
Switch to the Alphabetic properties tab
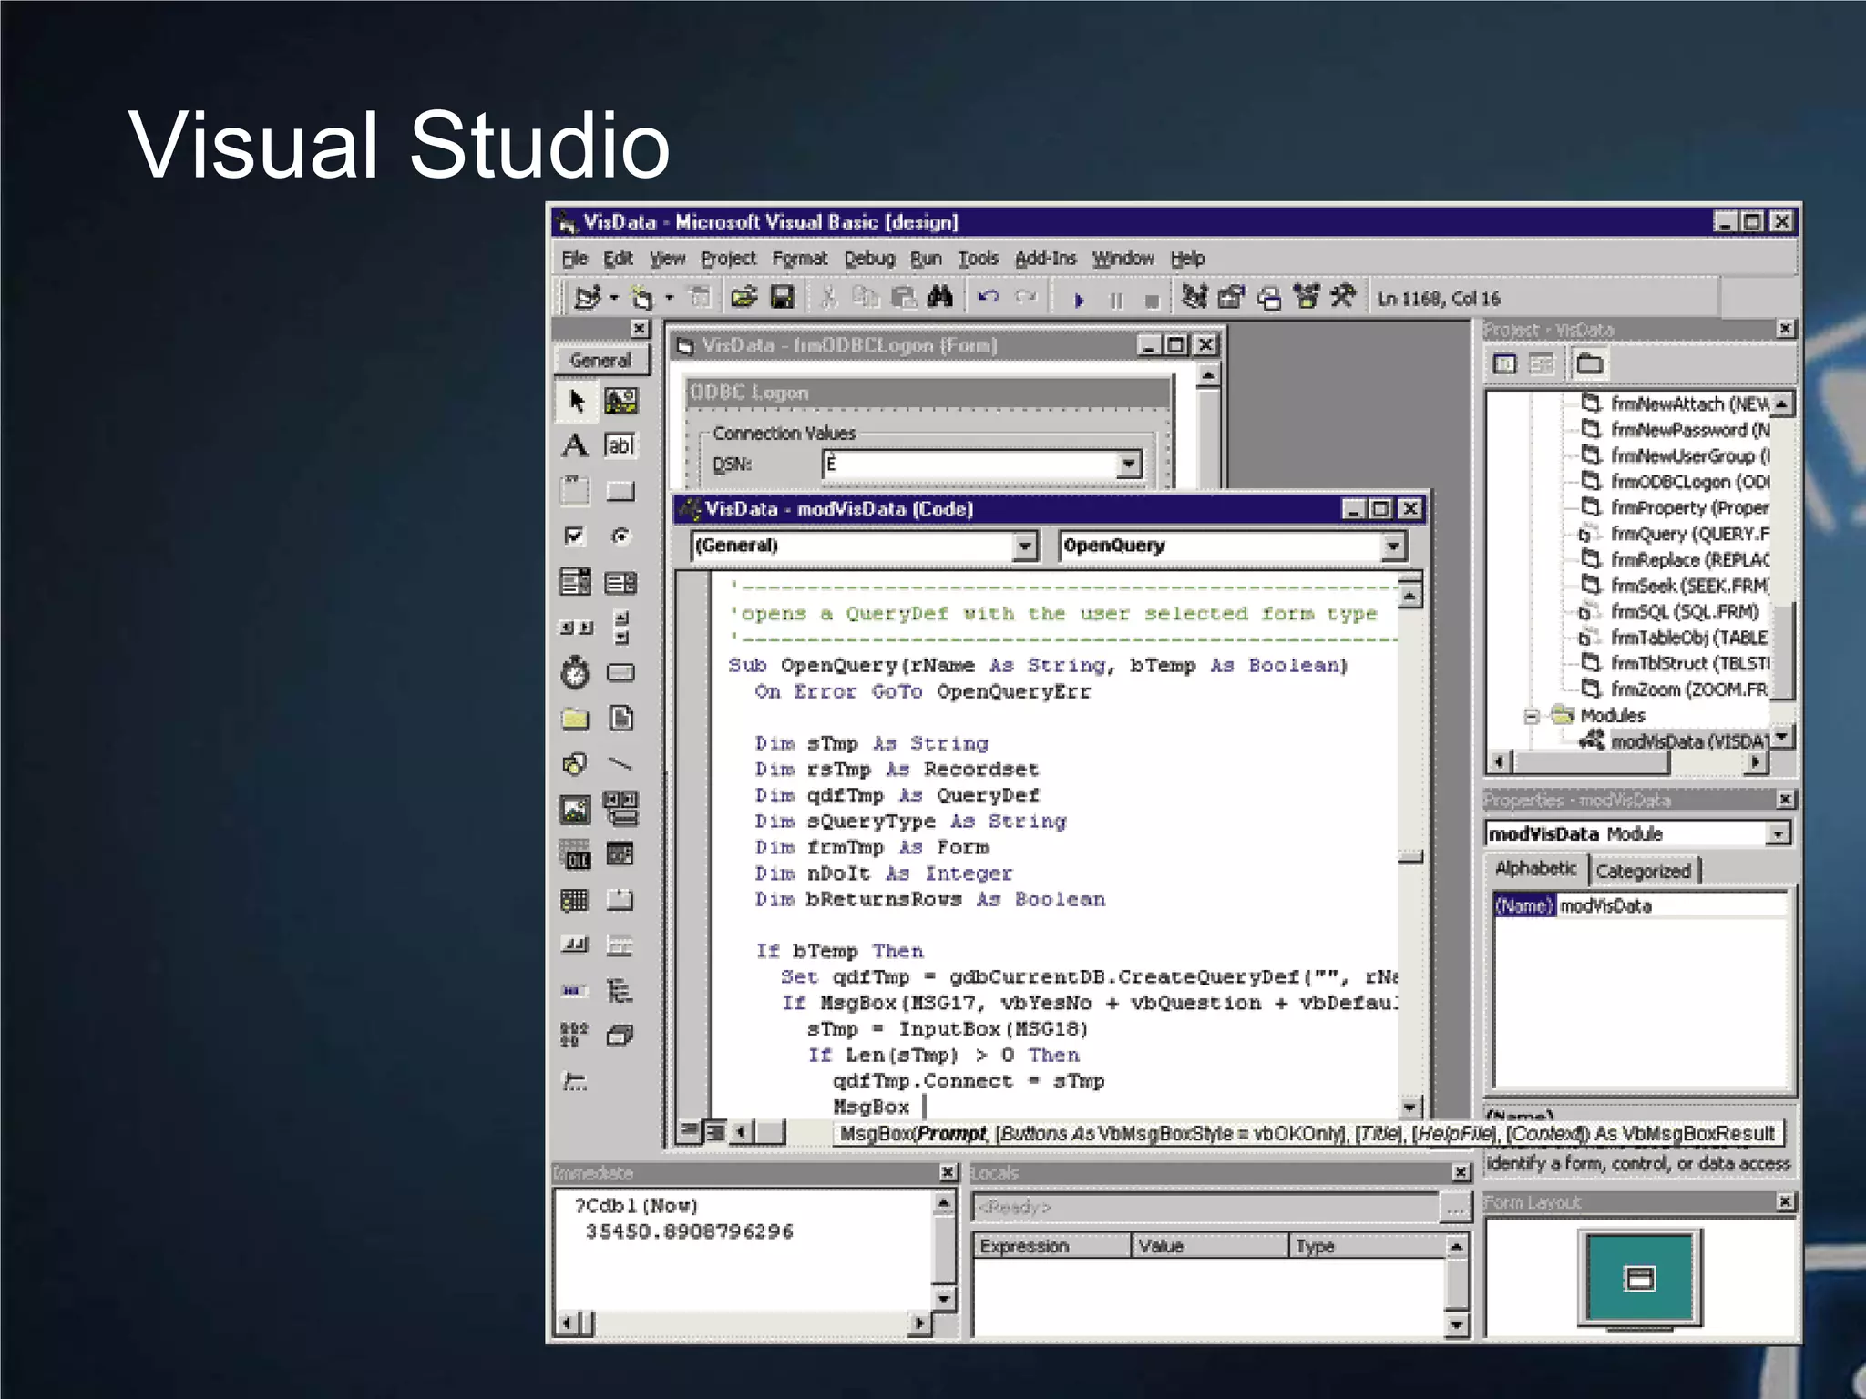1535,869
